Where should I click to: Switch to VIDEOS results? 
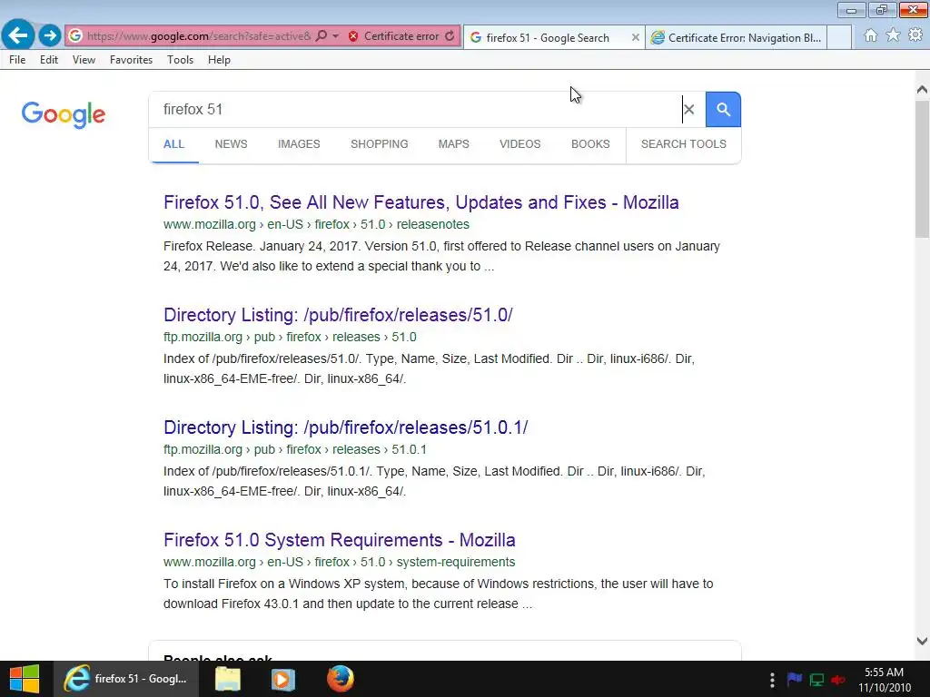(520, 144)
